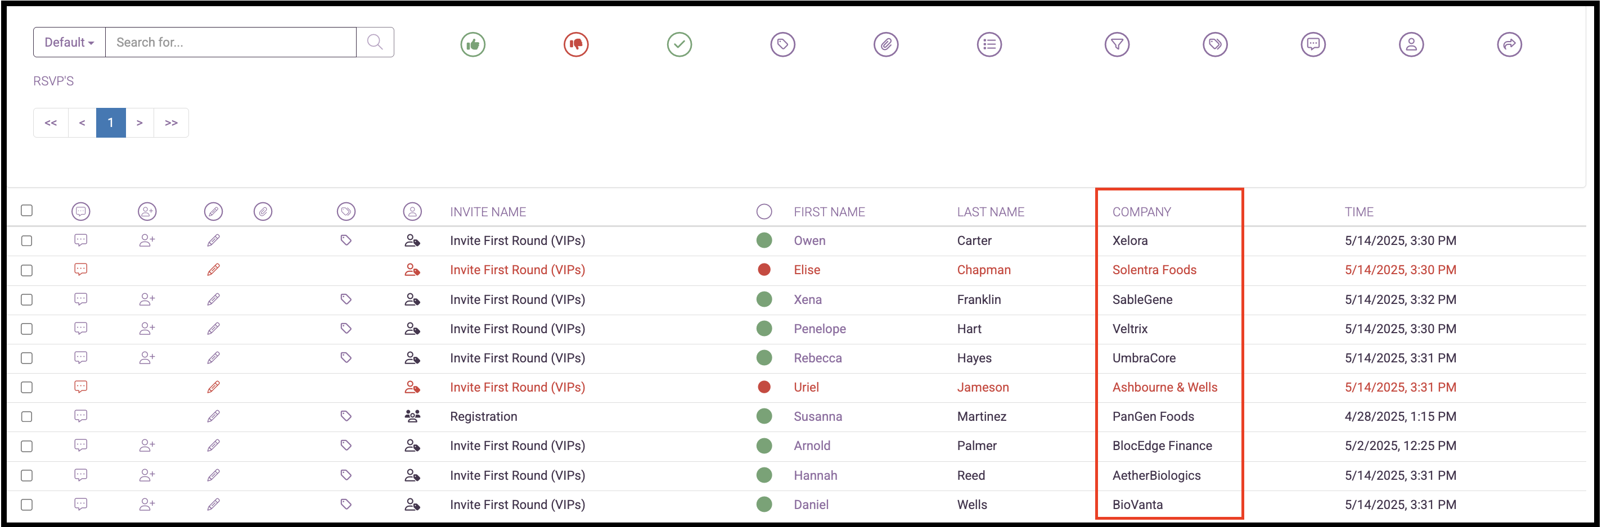Go to last page with >> button
This screenshot has width=1602, height=527.
pos(171,122)
